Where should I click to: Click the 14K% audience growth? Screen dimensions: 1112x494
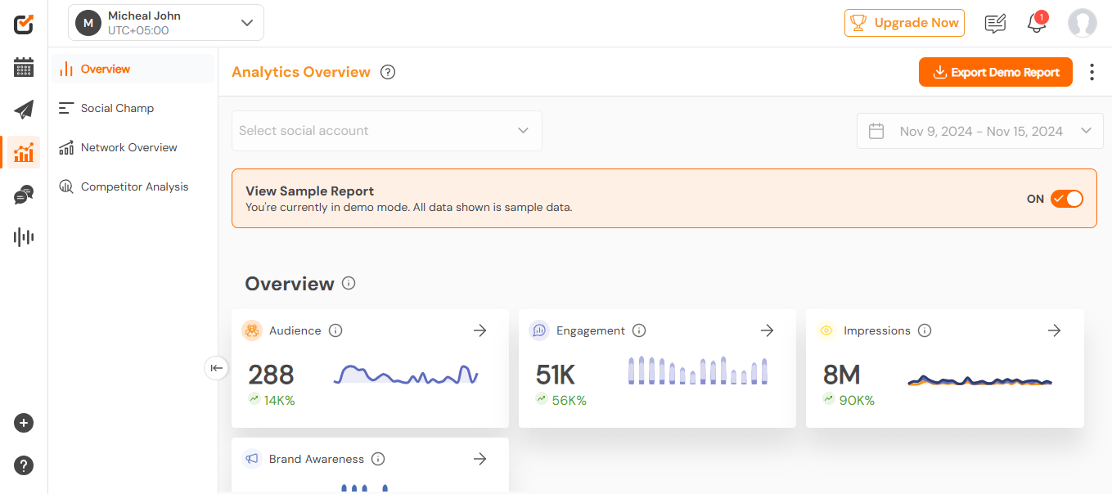pos(279,401)
